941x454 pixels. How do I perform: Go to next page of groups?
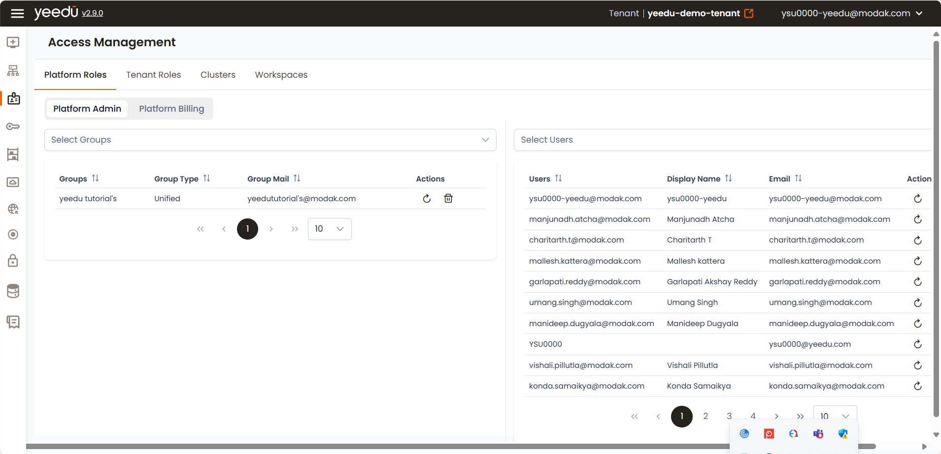271,229
